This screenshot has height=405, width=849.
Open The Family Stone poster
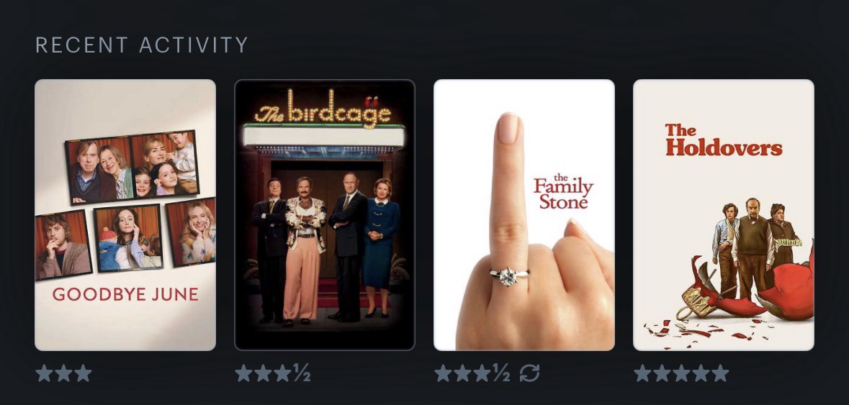(524, 215)
